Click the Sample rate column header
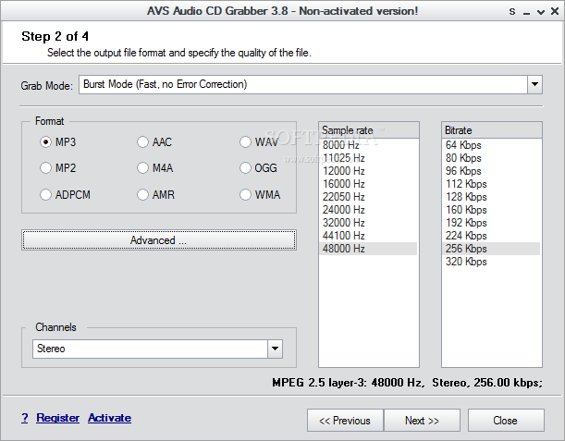 click(369, 130)
